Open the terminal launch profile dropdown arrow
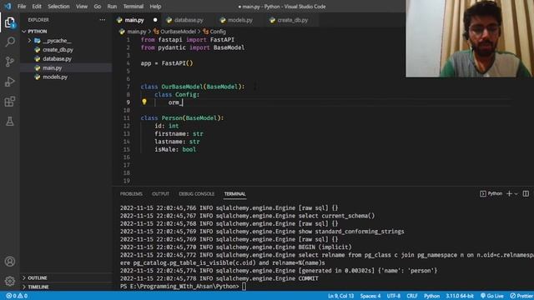This screenshot has height=300, width=534. [516, 194]
